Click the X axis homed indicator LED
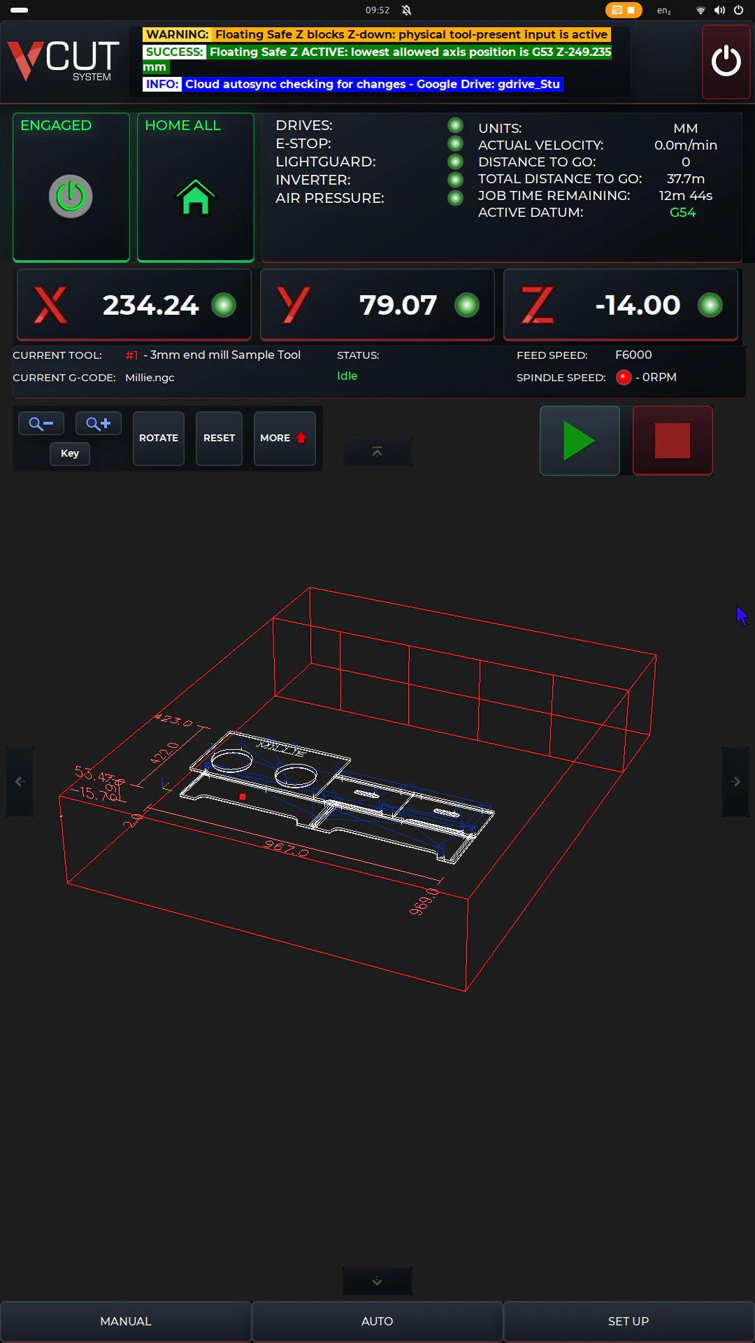This screenshot has width=755, height=1343. tap(224, 305)
